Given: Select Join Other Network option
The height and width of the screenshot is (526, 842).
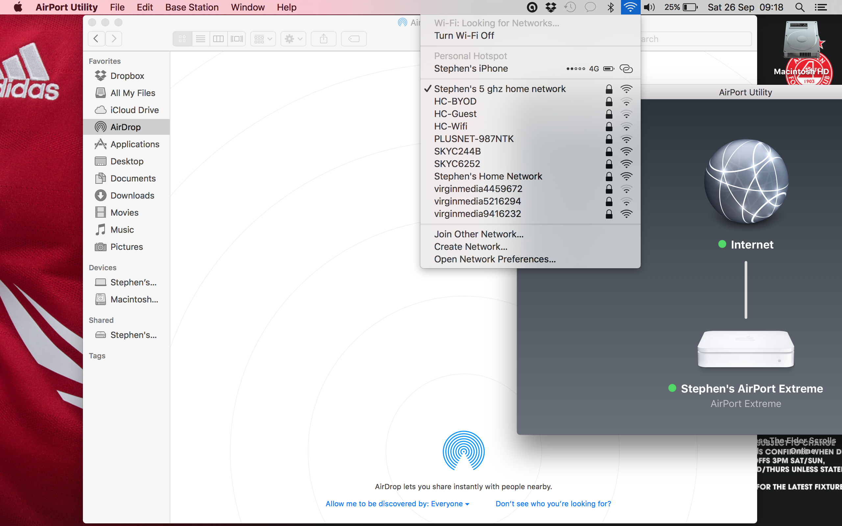Looking at the screenshot, I should (478, 234).
